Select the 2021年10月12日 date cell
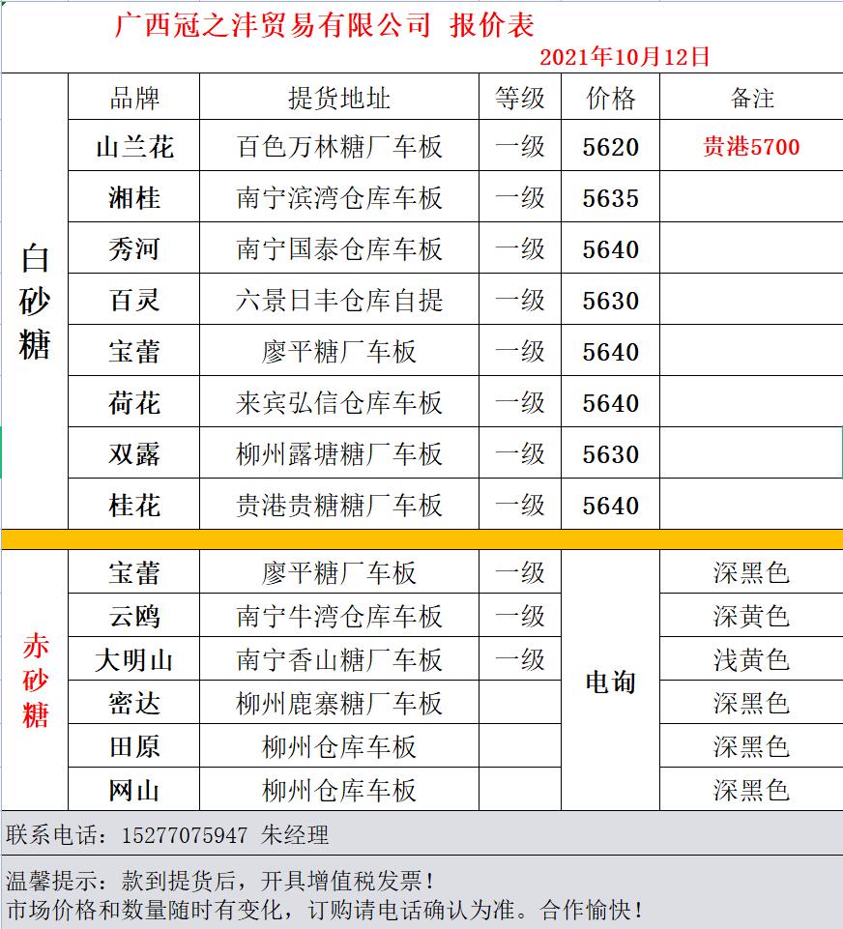Image resolution: width=843 pixels, height=929 pixels. click(625, 56)
